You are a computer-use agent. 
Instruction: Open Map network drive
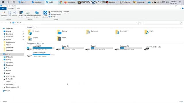point(28,14)
